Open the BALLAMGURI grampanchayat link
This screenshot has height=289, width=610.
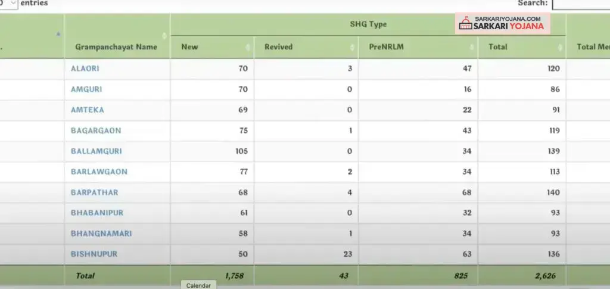point(97,151)
